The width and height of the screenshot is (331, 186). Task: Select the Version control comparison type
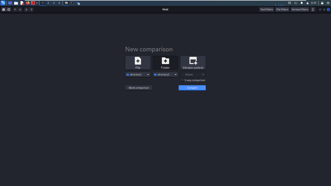(x=193, y=63)
